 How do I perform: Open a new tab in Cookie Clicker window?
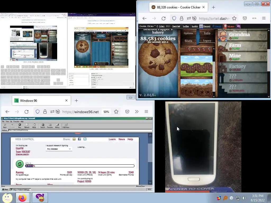click(x=214, y=7)
